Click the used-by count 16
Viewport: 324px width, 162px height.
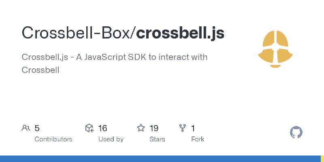102,128
